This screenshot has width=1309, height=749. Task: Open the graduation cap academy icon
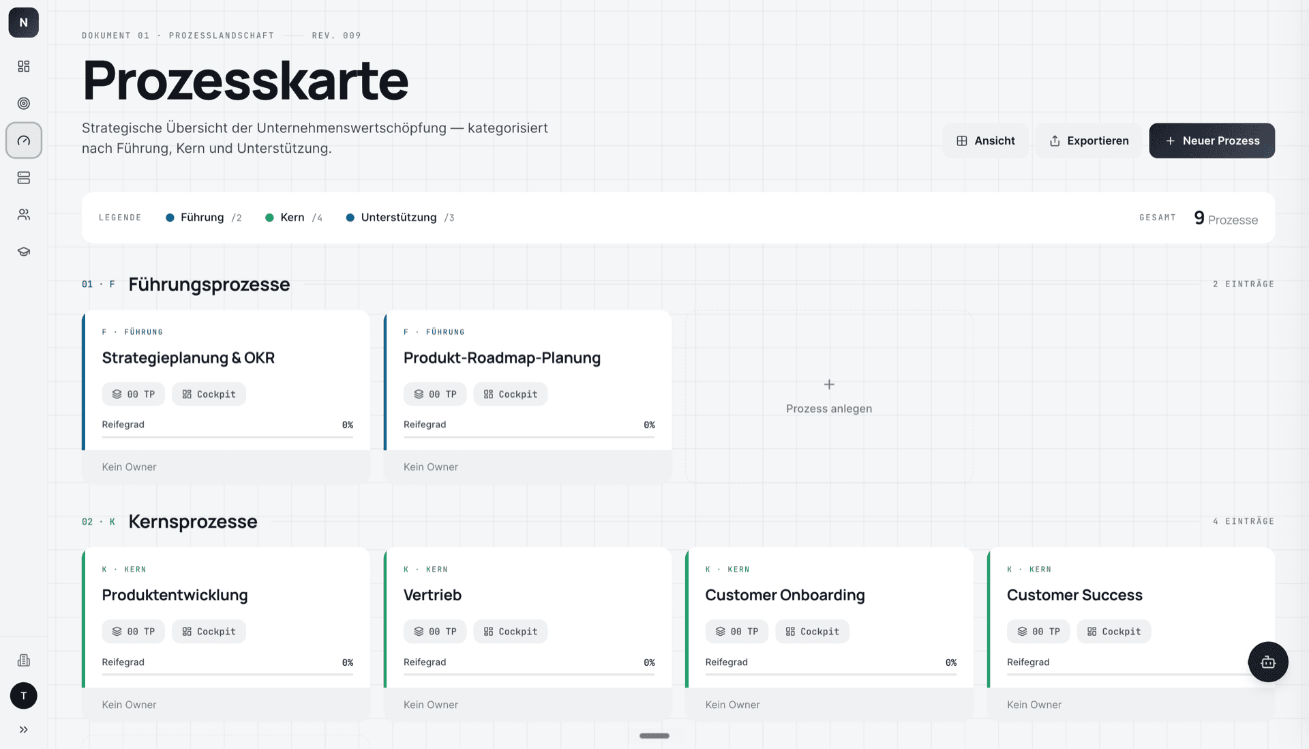(24, 252)
